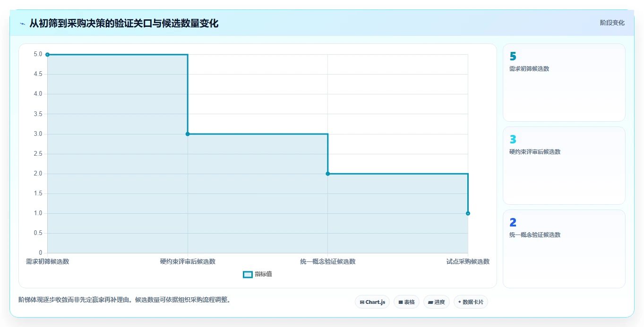Toggle the 指标值 legend swatch
Viewport: 644px width, 327px height.
(x=248, y=275)
